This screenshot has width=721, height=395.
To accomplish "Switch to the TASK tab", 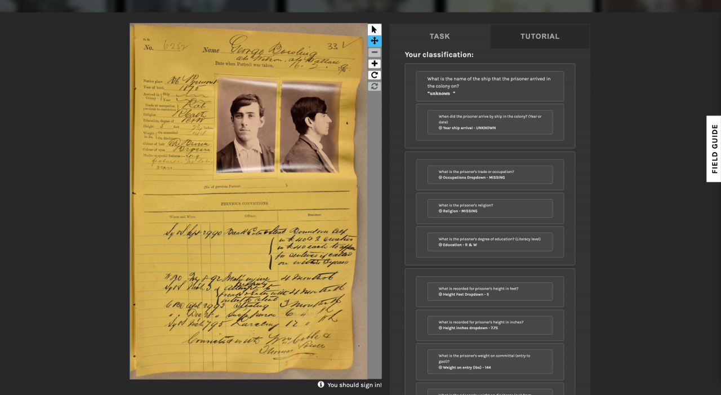I will (x=440, y=36).
